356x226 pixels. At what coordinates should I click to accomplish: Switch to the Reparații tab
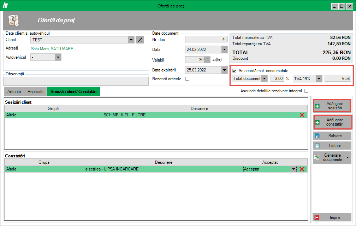tap(35, 91)
